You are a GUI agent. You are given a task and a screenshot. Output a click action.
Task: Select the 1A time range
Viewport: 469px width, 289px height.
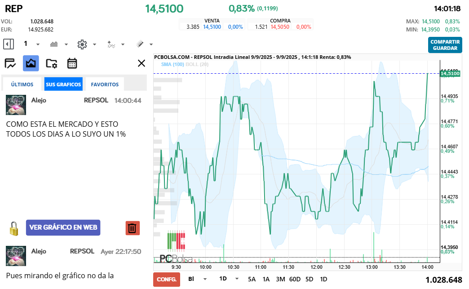point(266,280)
